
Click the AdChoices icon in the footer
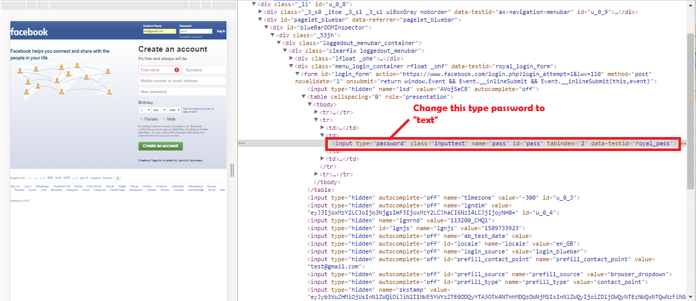coord(202,190)
